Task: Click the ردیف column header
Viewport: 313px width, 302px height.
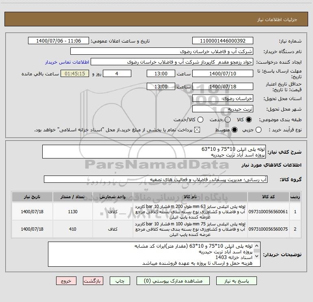Action: 295,197
